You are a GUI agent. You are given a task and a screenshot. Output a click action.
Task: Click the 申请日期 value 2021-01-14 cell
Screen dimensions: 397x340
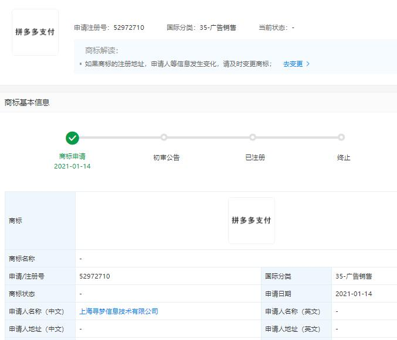(354, 294)
